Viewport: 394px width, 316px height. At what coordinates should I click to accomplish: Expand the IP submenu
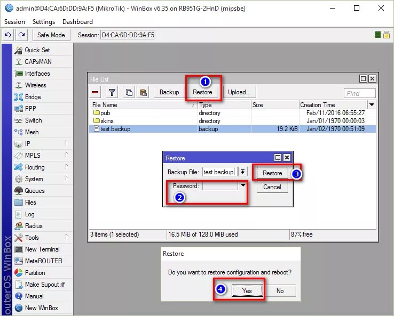(x=43, y=144)
